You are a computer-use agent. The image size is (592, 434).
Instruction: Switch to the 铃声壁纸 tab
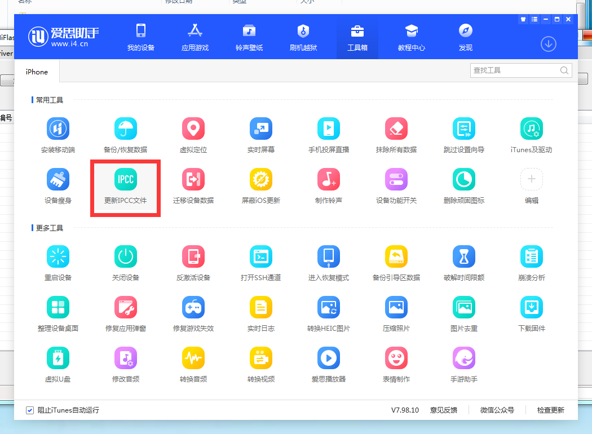click(249, 38)
